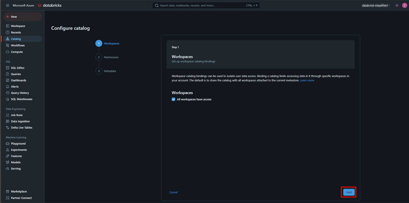Click the Next button
The height and width of the screenshot is (203, 409).
[349, 192]
